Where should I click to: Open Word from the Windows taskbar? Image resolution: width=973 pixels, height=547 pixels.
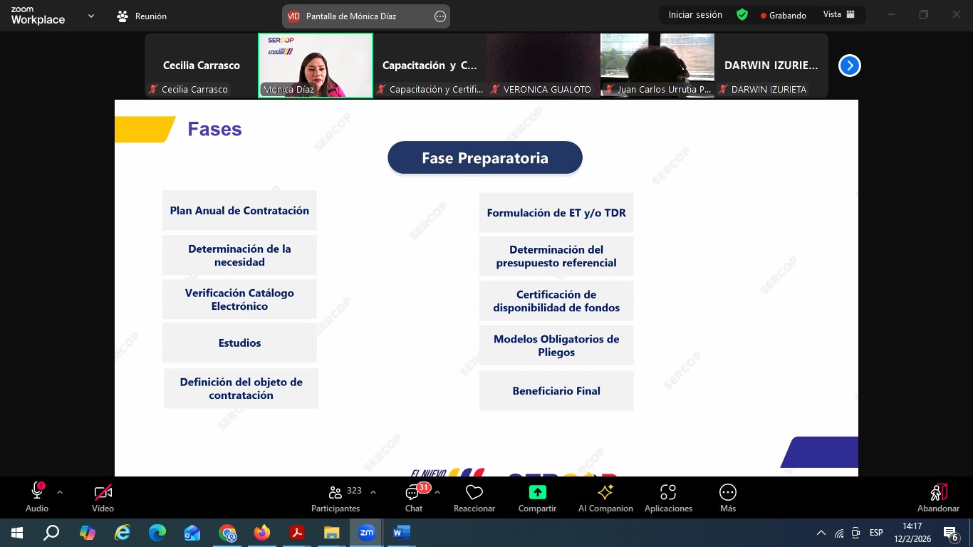[401, 532]
